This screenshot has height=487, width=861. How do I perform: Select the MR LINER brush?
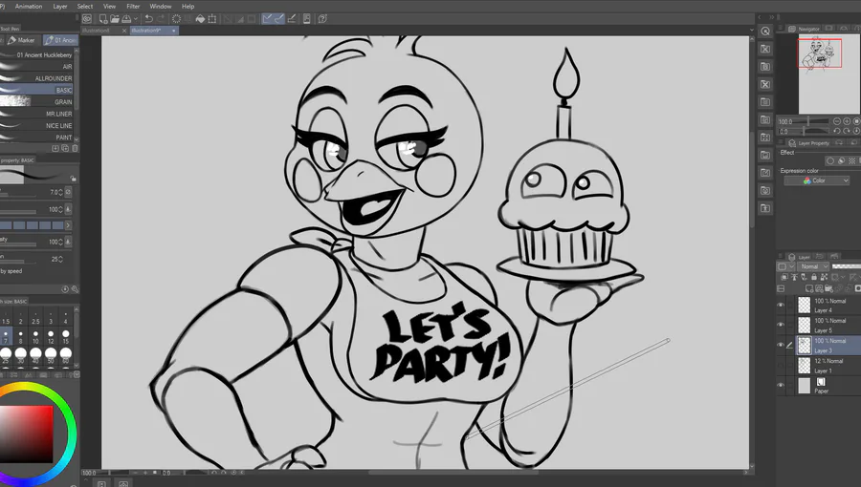(36, 114)
